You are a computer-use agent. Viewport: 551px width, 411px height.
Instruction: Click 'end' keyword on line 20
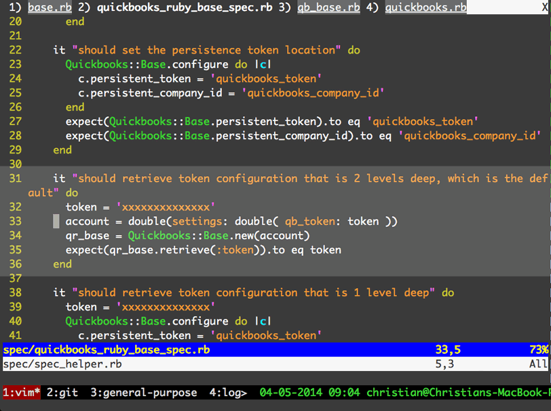click(x=75, y=22)
